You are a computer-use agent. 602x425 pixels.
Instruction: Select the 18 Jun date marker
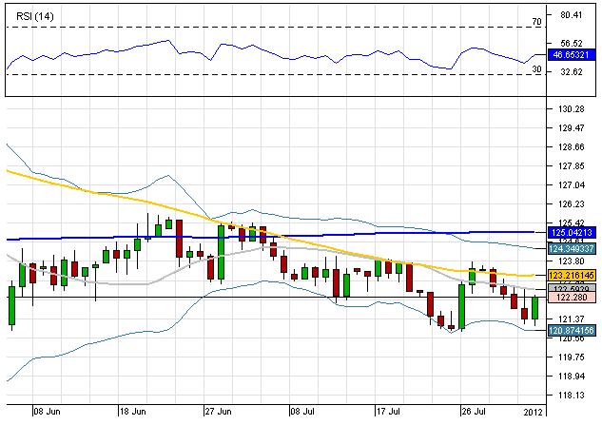pyautogui.click(x=133, y=414)
